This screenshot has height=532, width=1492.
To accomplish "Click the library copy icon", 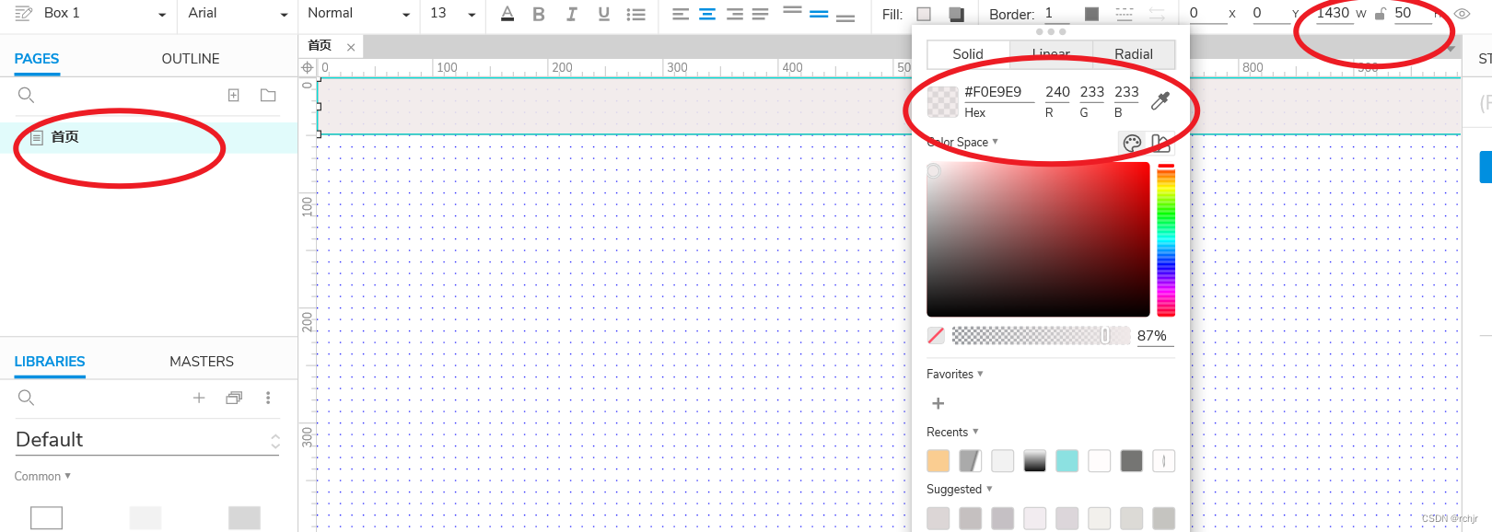I will pyautogui.click(x=234, y=398).
